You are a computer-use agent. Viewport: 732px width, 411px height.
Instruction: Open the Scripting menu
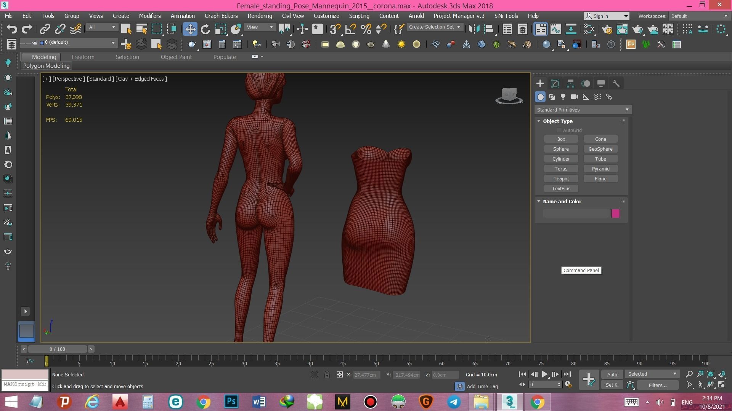tap(359, 16)
